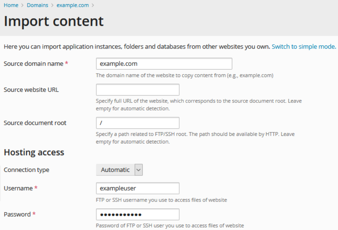Click chevron separator after Domains breadcrumb

pos(52,5)
